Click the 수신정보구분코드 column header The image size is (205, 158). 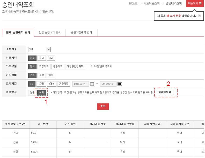16,124
